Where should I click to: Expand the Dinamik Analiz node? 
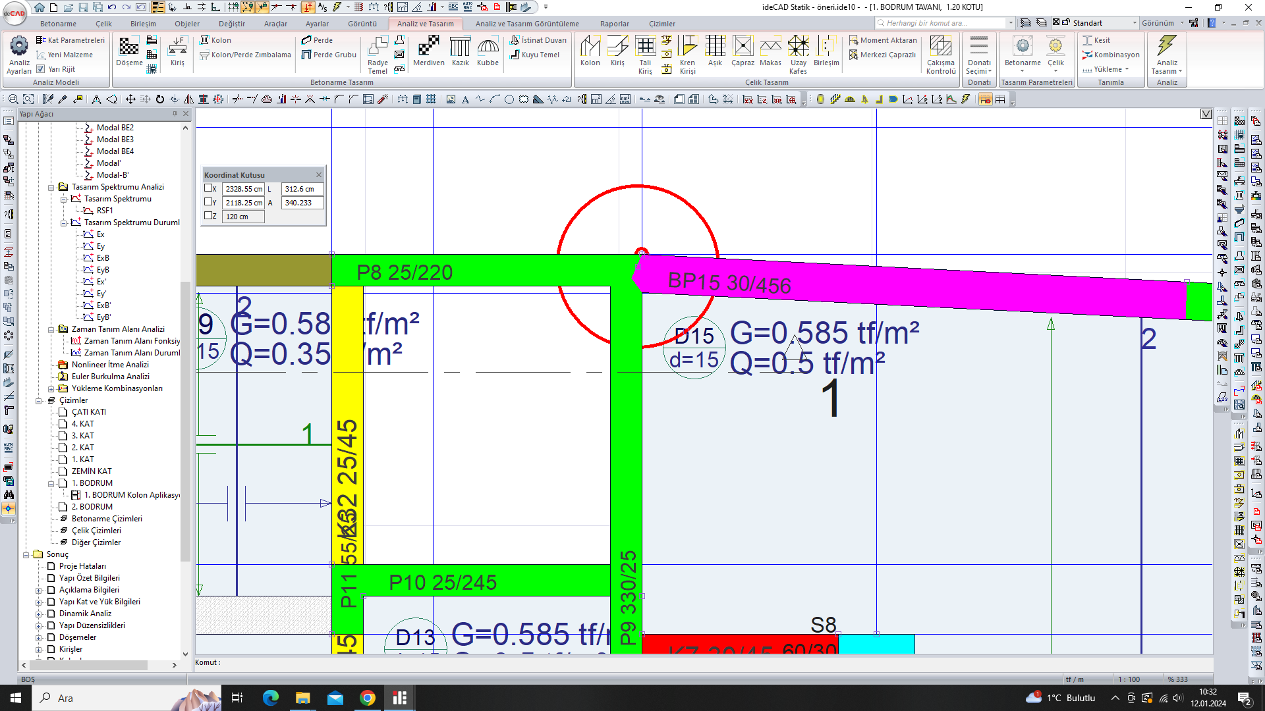tap(39, 614)
